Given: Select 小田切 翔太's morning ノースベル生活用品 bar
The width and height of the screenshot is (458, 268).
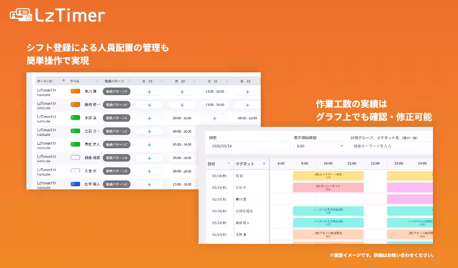Looking at the screenshot, I should pos(328,211).
